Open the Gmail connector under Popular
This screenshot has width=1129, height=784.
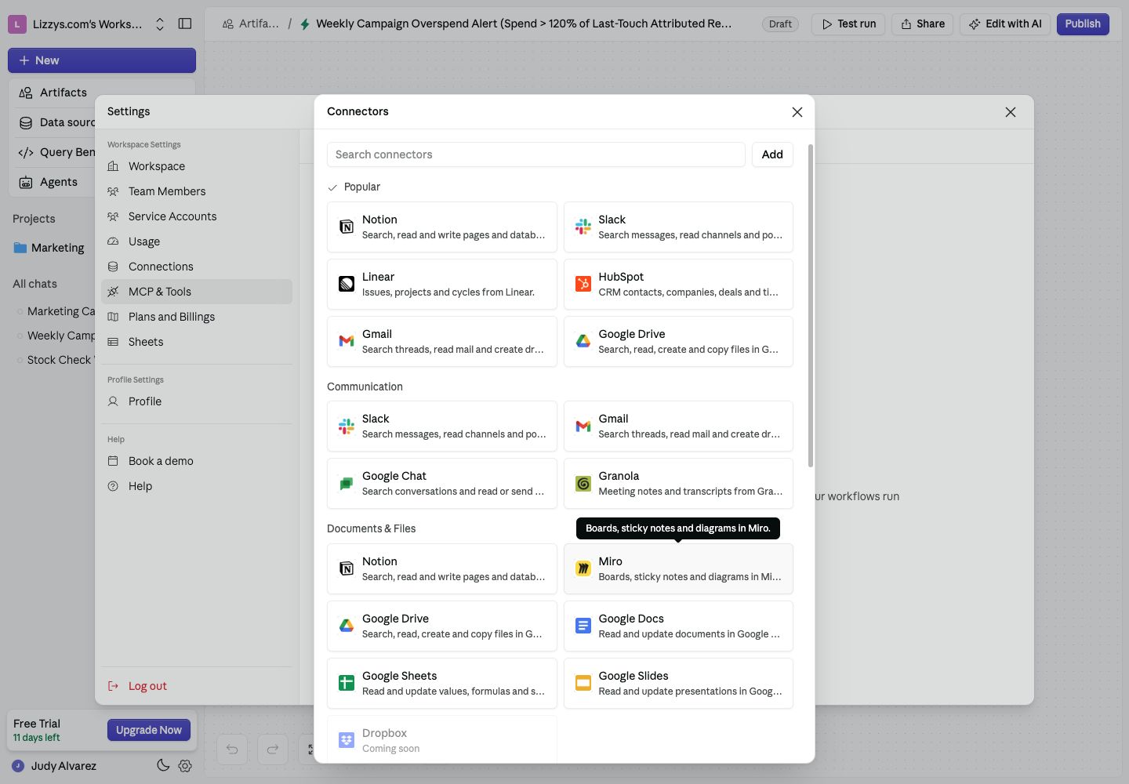441,341
